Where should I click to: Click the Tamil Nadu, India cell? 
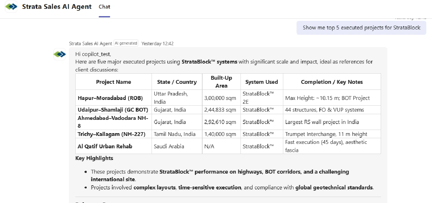point(177,134)
